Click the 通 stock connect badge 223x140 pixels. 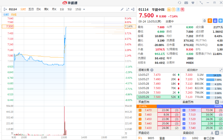coord(178,9)
